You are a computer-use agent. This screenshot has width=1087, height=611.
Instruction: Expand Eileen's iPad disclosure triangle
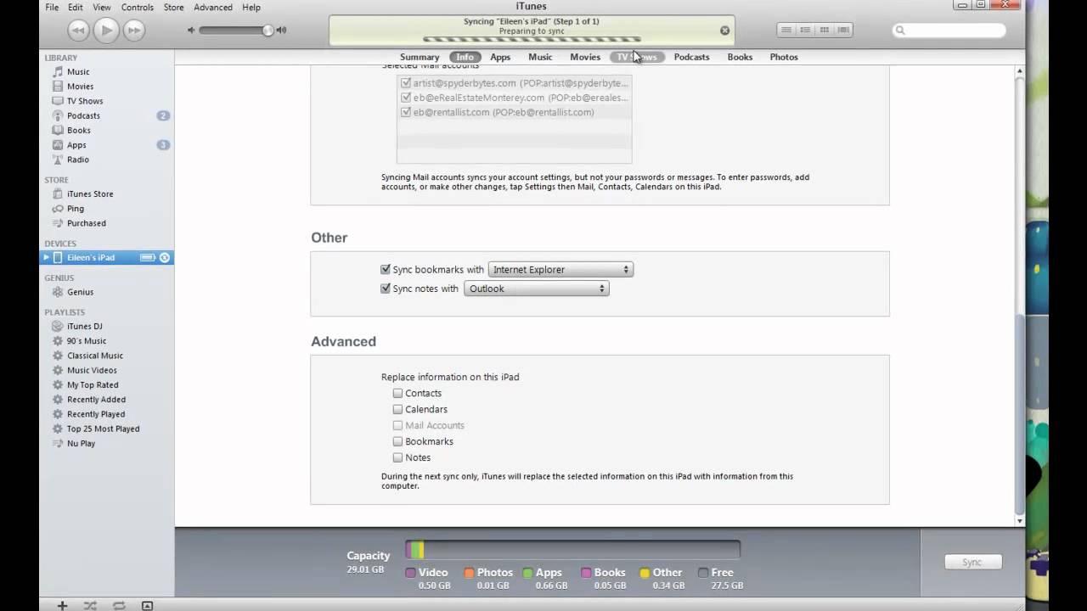coord(47,257)
